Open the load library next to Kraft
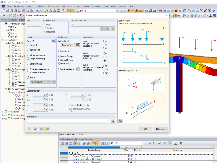 point(53,41)
